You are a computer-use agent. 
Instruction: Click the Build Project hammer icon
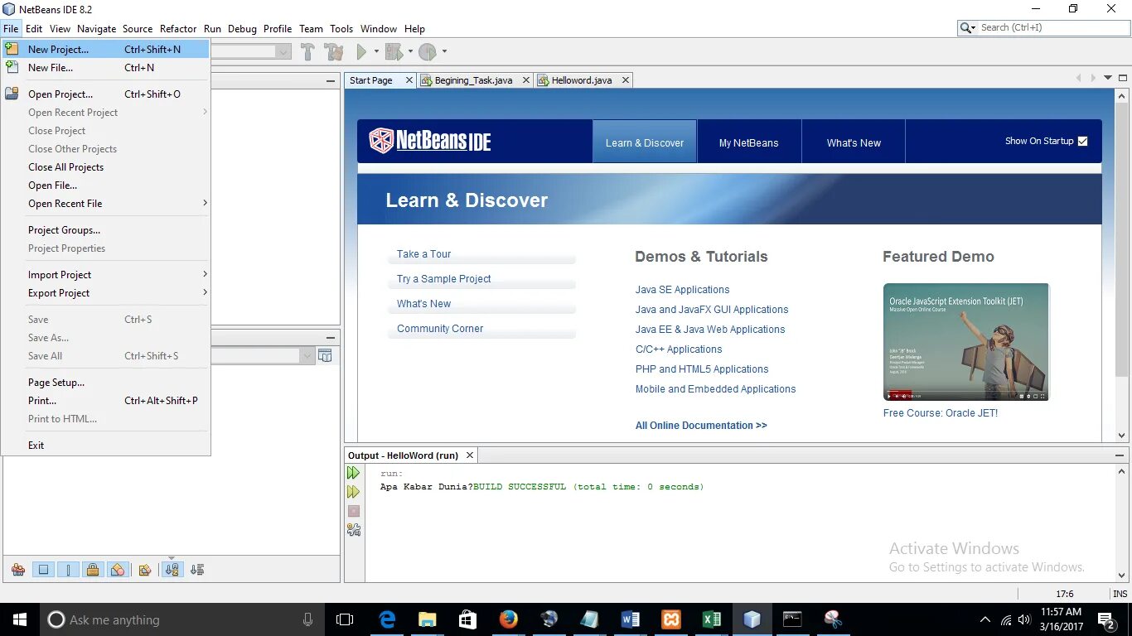[307, 52]
